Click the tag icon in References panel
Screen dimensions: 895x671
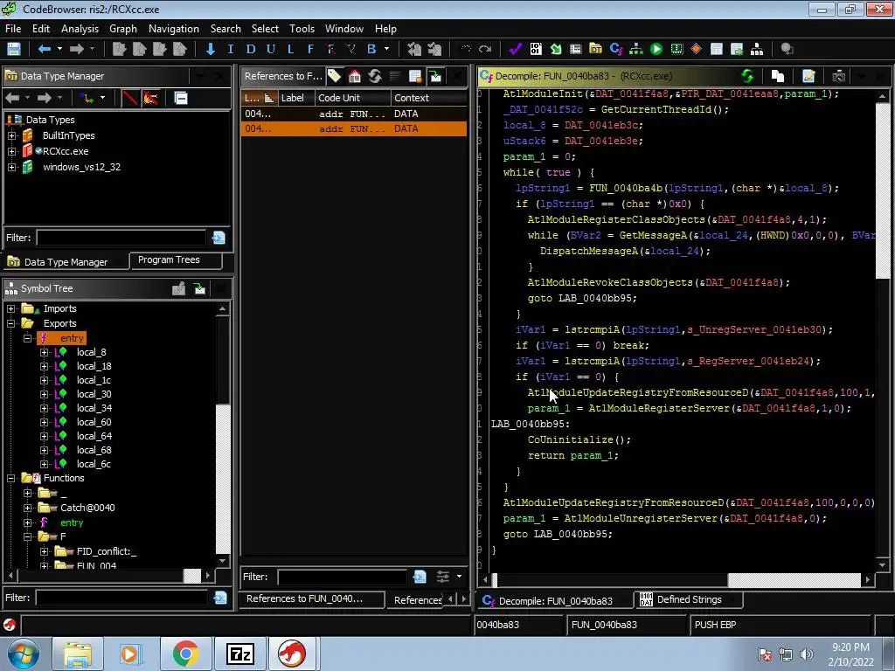click(335, 76)
